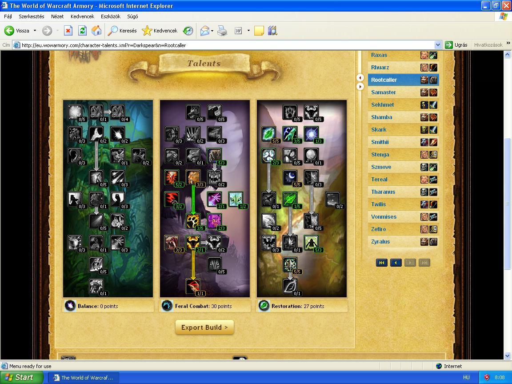This screenshot has width=512, height=384.
Task: Open the Mail button dropdown arrow
Action: (x=212, y=31)
